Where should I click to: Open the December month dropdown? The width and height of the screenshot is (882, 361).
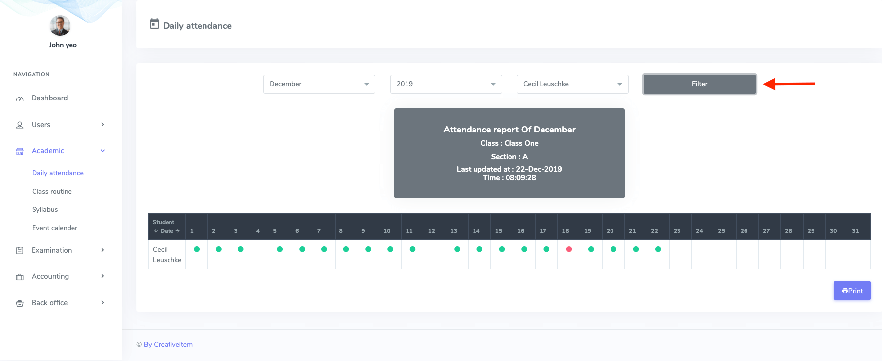pyautogui.click(x=319, y=84)
